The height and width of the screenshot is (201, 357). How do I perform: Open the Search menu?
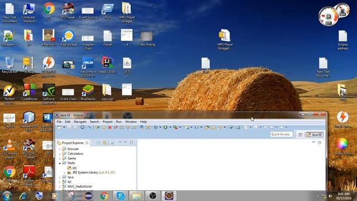pyautogui.click(x=94, y=122)
